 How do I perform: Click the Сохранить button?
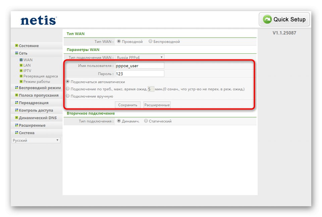tap(127, 105)
